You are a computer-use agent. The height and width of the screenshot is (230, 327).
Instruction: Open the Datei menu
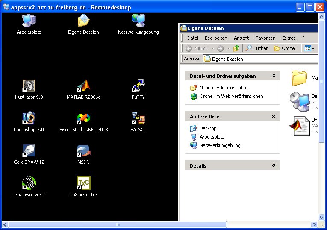coord(193,38)
